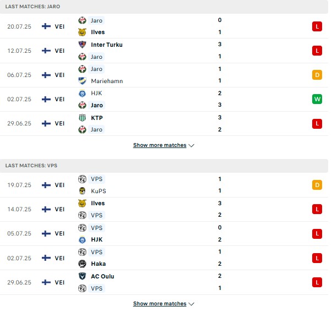Click the highlighted Jaro name in the KTP match
The height and width of the screenshot is (312, 332).
click(x=96, y=129)
